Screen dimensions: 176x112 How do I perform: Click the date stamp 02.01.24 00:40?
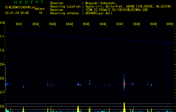[x=17, y=13]
